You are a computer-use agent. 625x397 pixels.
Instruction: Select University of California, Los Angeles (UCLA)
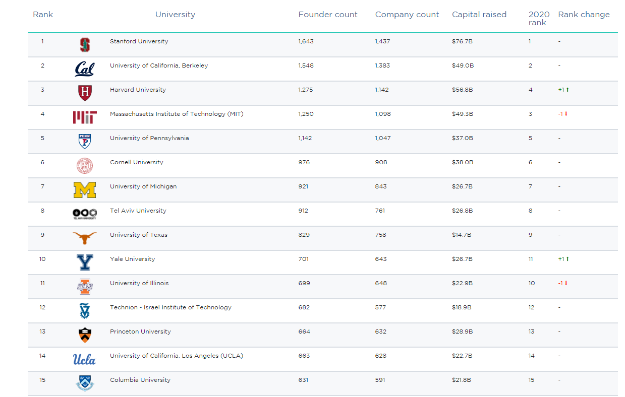177,356
